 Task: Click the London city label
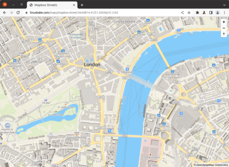click(92, 64)
